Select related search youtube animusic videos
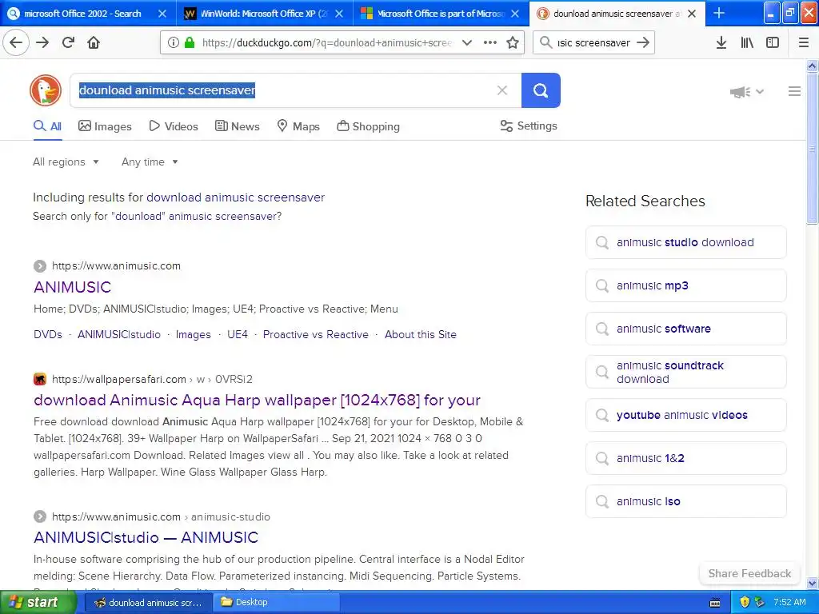 [x=685, y=415]
